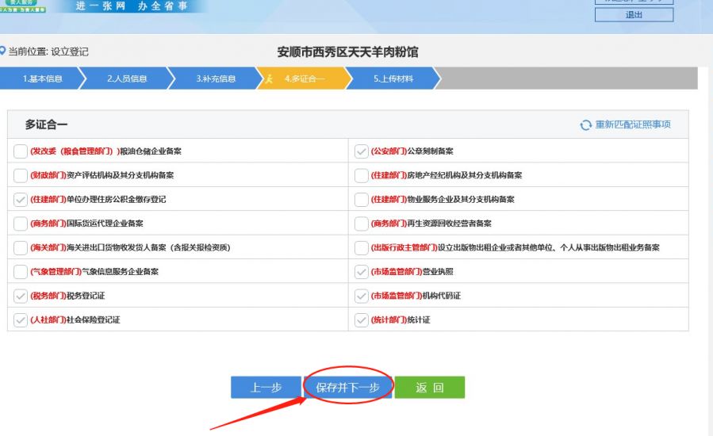Click the 营业执照 label text
Viewport: 713px width, 436px height.
(438, 271)
